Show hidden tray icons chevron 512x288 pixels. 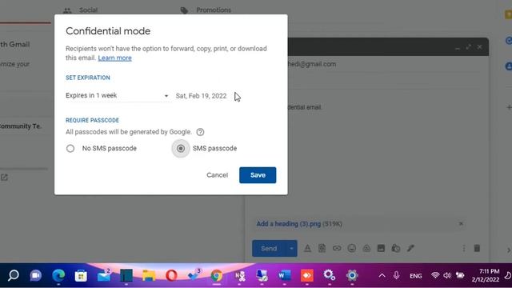[382, 275]
